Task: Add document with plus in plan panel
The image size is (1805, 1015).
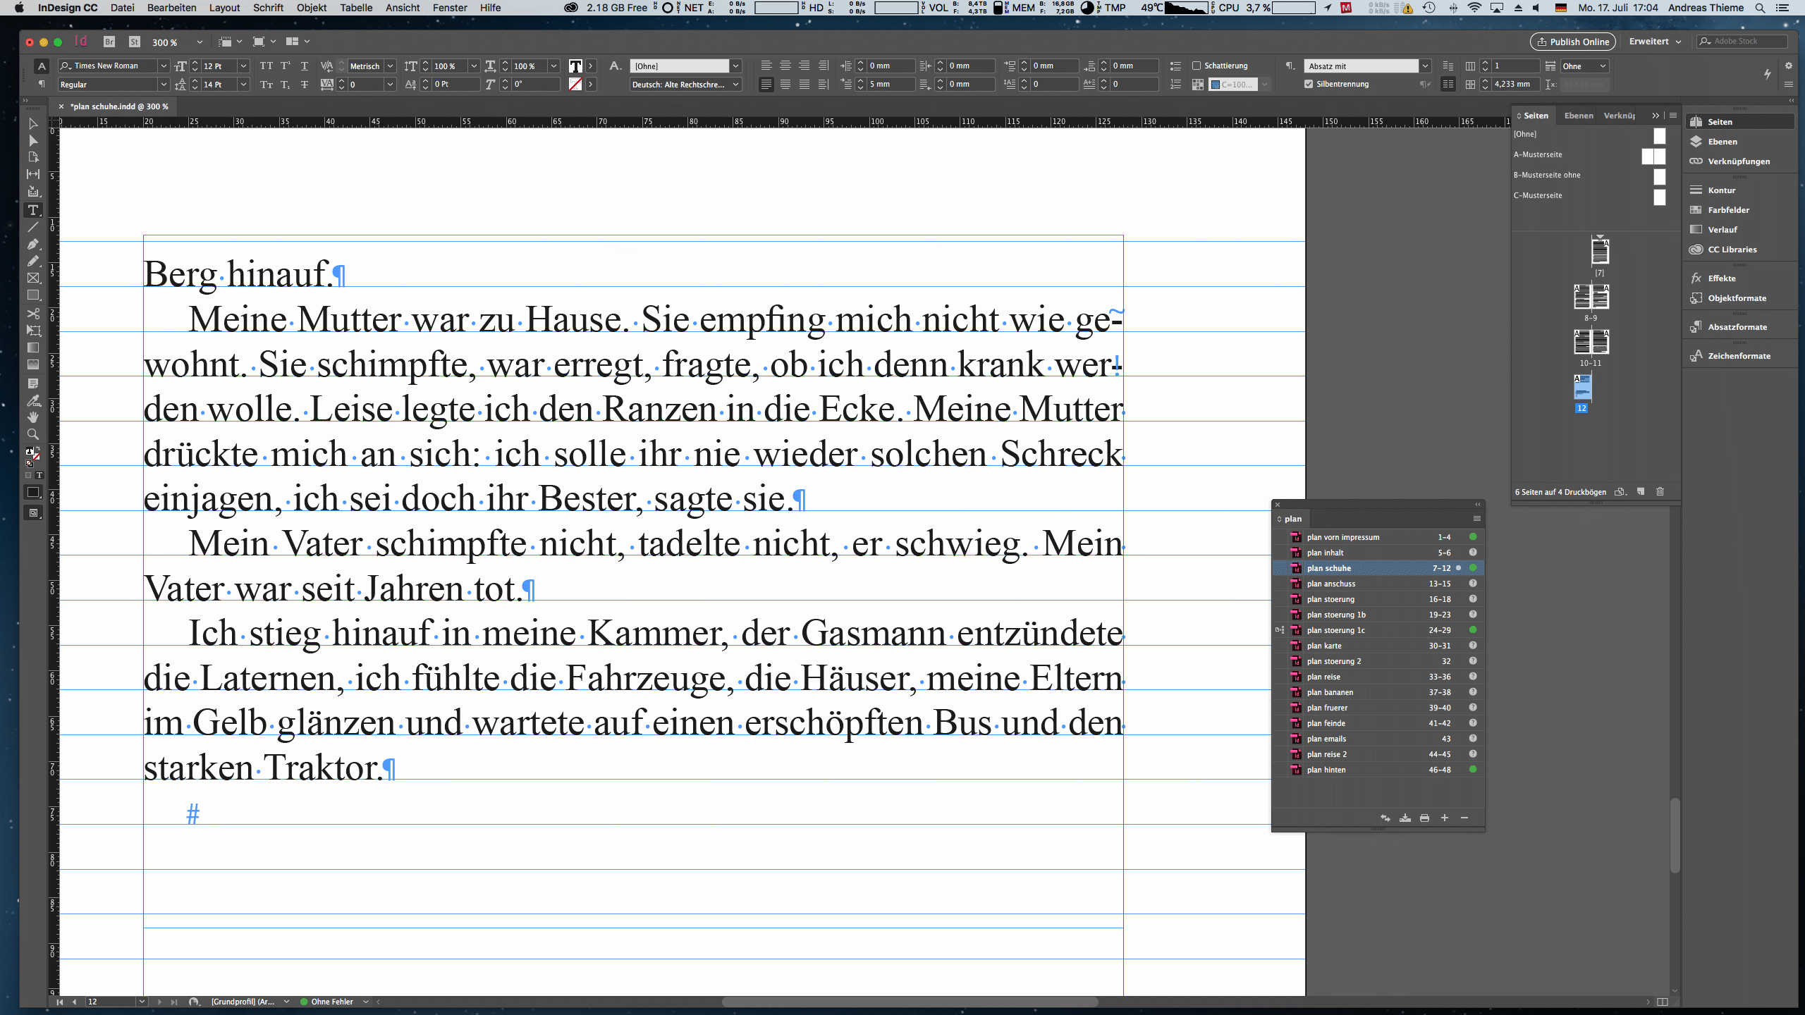Action: (x=1444, y=818)
